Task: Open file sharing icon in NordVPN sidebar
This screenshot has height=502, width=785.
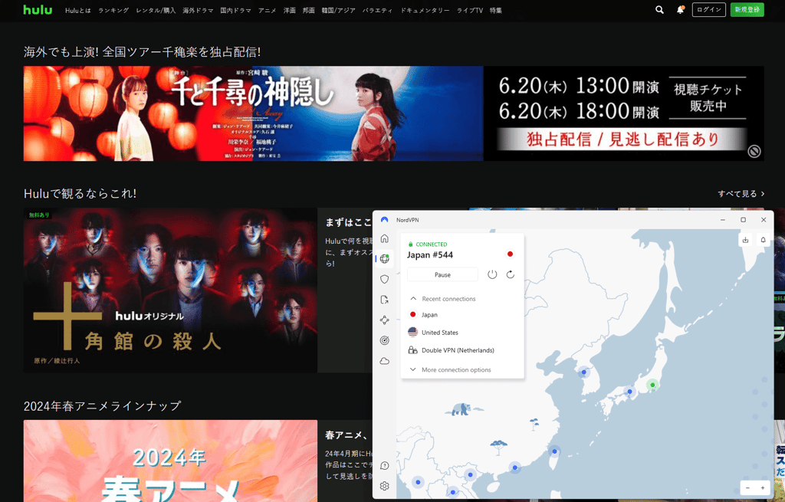Action: [385, 300]
